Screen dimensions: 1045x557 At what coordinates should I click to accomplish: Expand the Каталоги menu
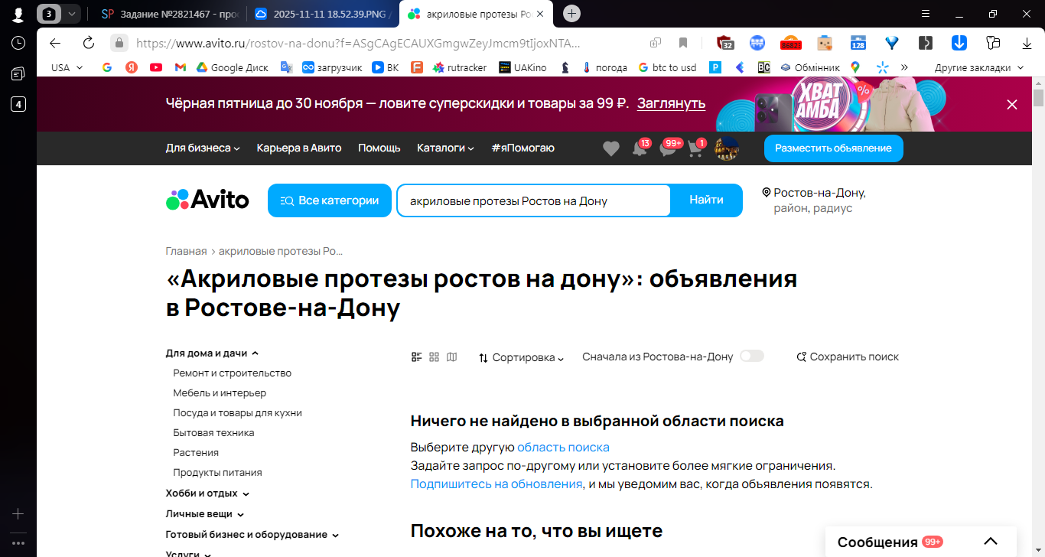445,148
